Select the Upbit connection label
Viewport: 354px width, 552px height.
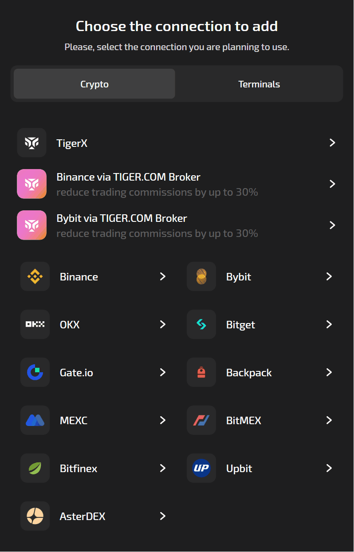click(239, 468)
